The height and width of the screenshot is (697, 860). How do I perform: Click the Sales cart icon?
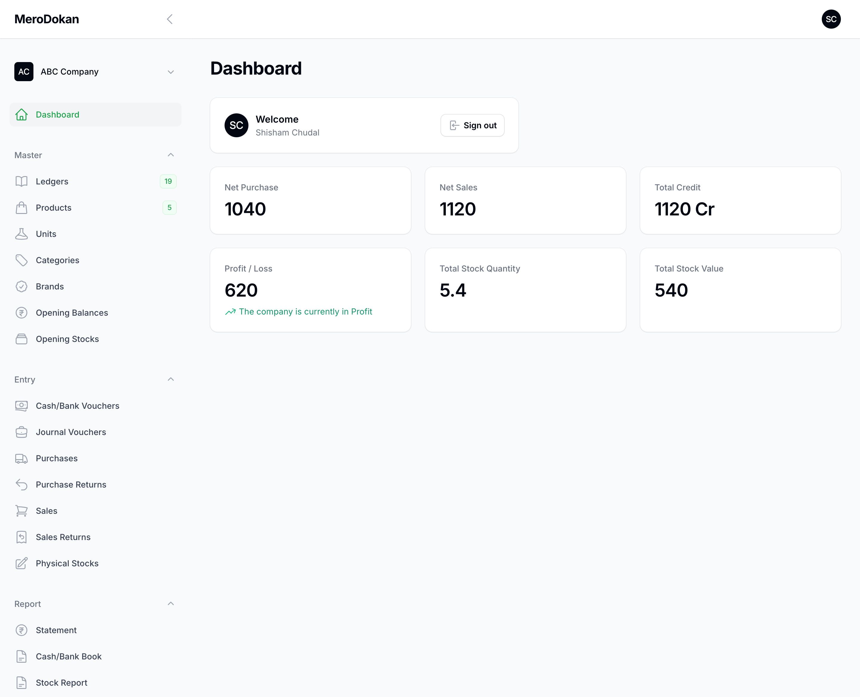point(22,511)
